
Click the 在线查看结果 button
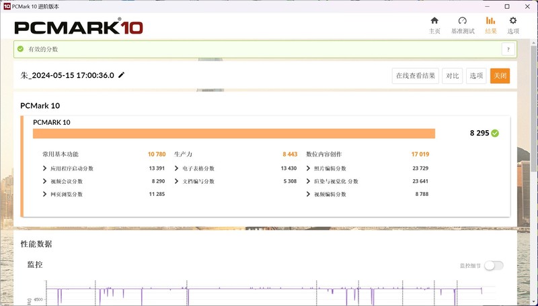click(x=415, y=76)
